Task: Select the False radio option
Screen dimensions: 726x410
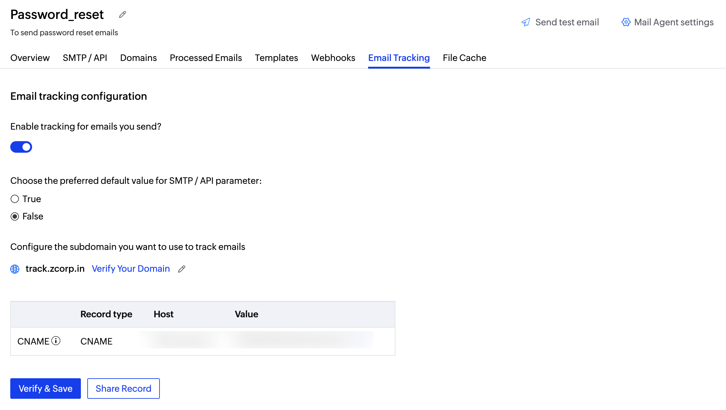Action: [15, 217]
